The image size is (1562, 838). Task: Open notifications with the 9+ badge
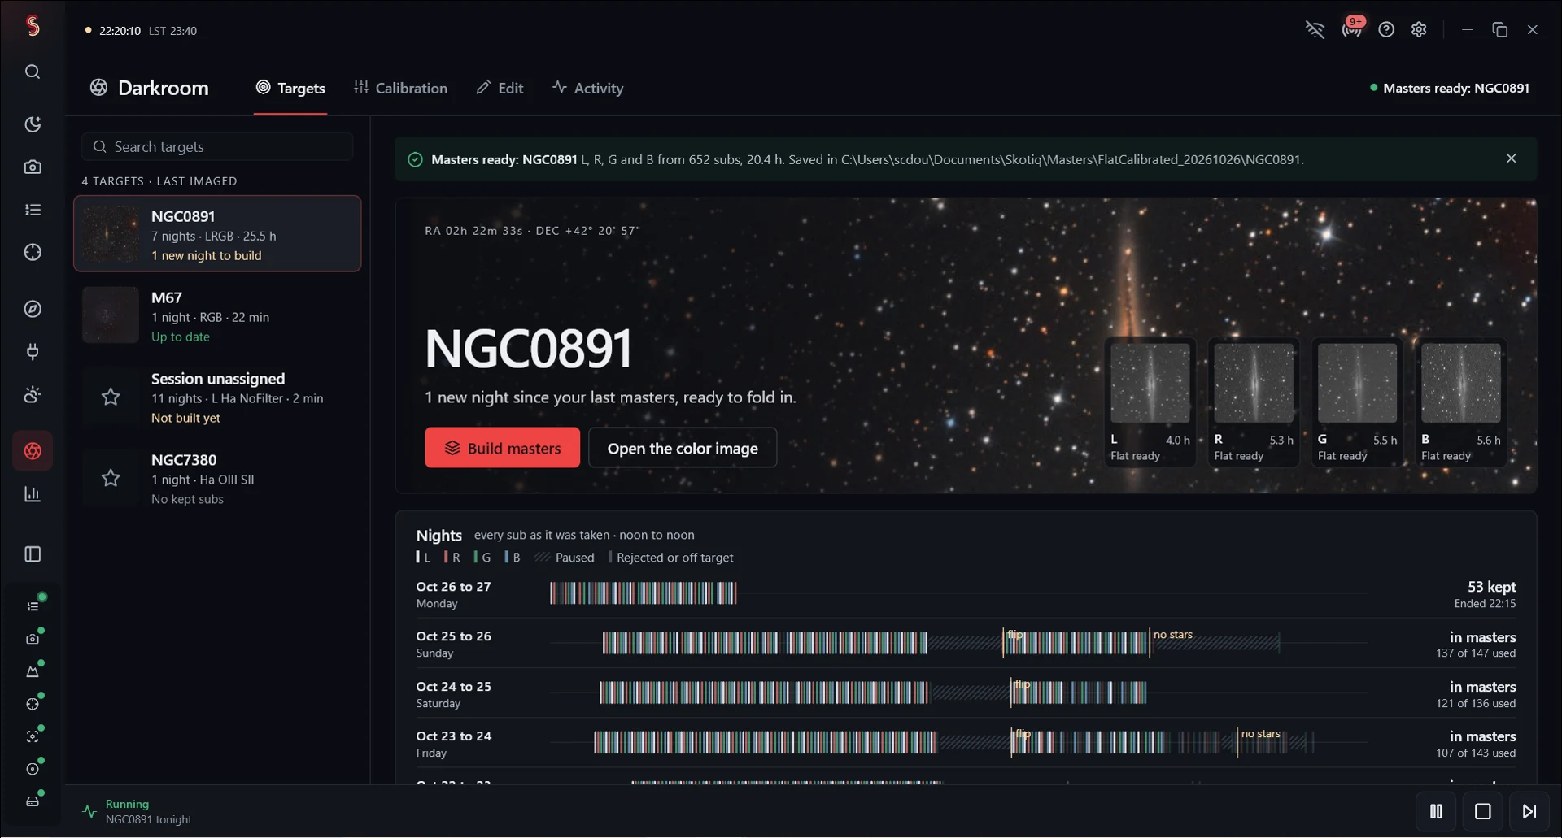point(1352,29)
